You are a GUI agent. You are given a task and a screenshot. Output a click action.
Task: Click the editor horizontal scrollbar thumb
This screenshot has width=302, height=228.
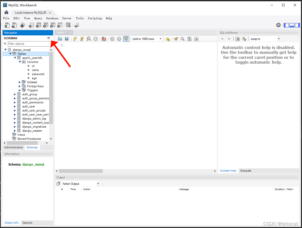click(81, 171)
